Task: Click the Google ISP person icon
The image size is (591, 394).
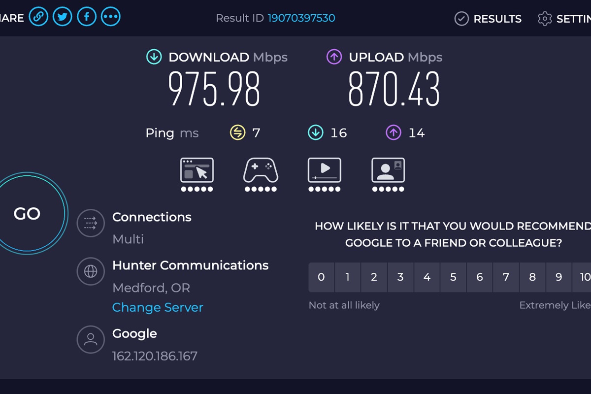Action: (91, 339)
